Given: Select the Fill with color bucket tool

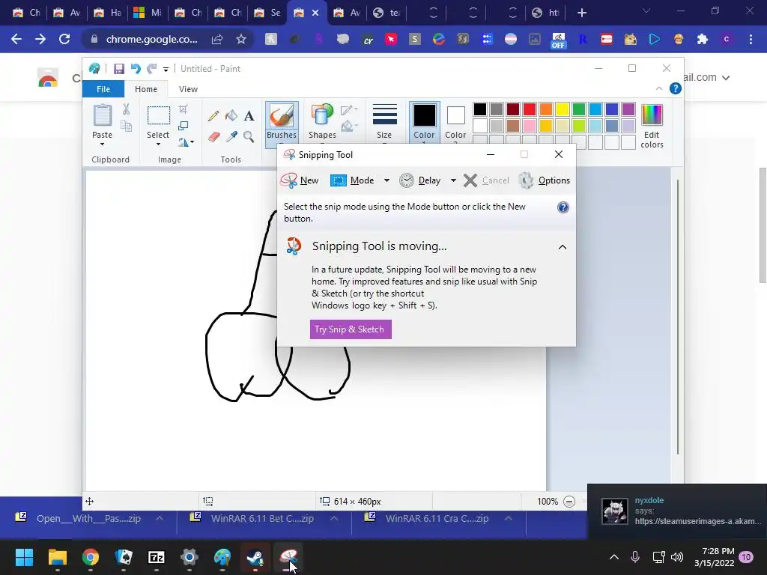Looking at the screenshot, I should click(x=231, y=116).
